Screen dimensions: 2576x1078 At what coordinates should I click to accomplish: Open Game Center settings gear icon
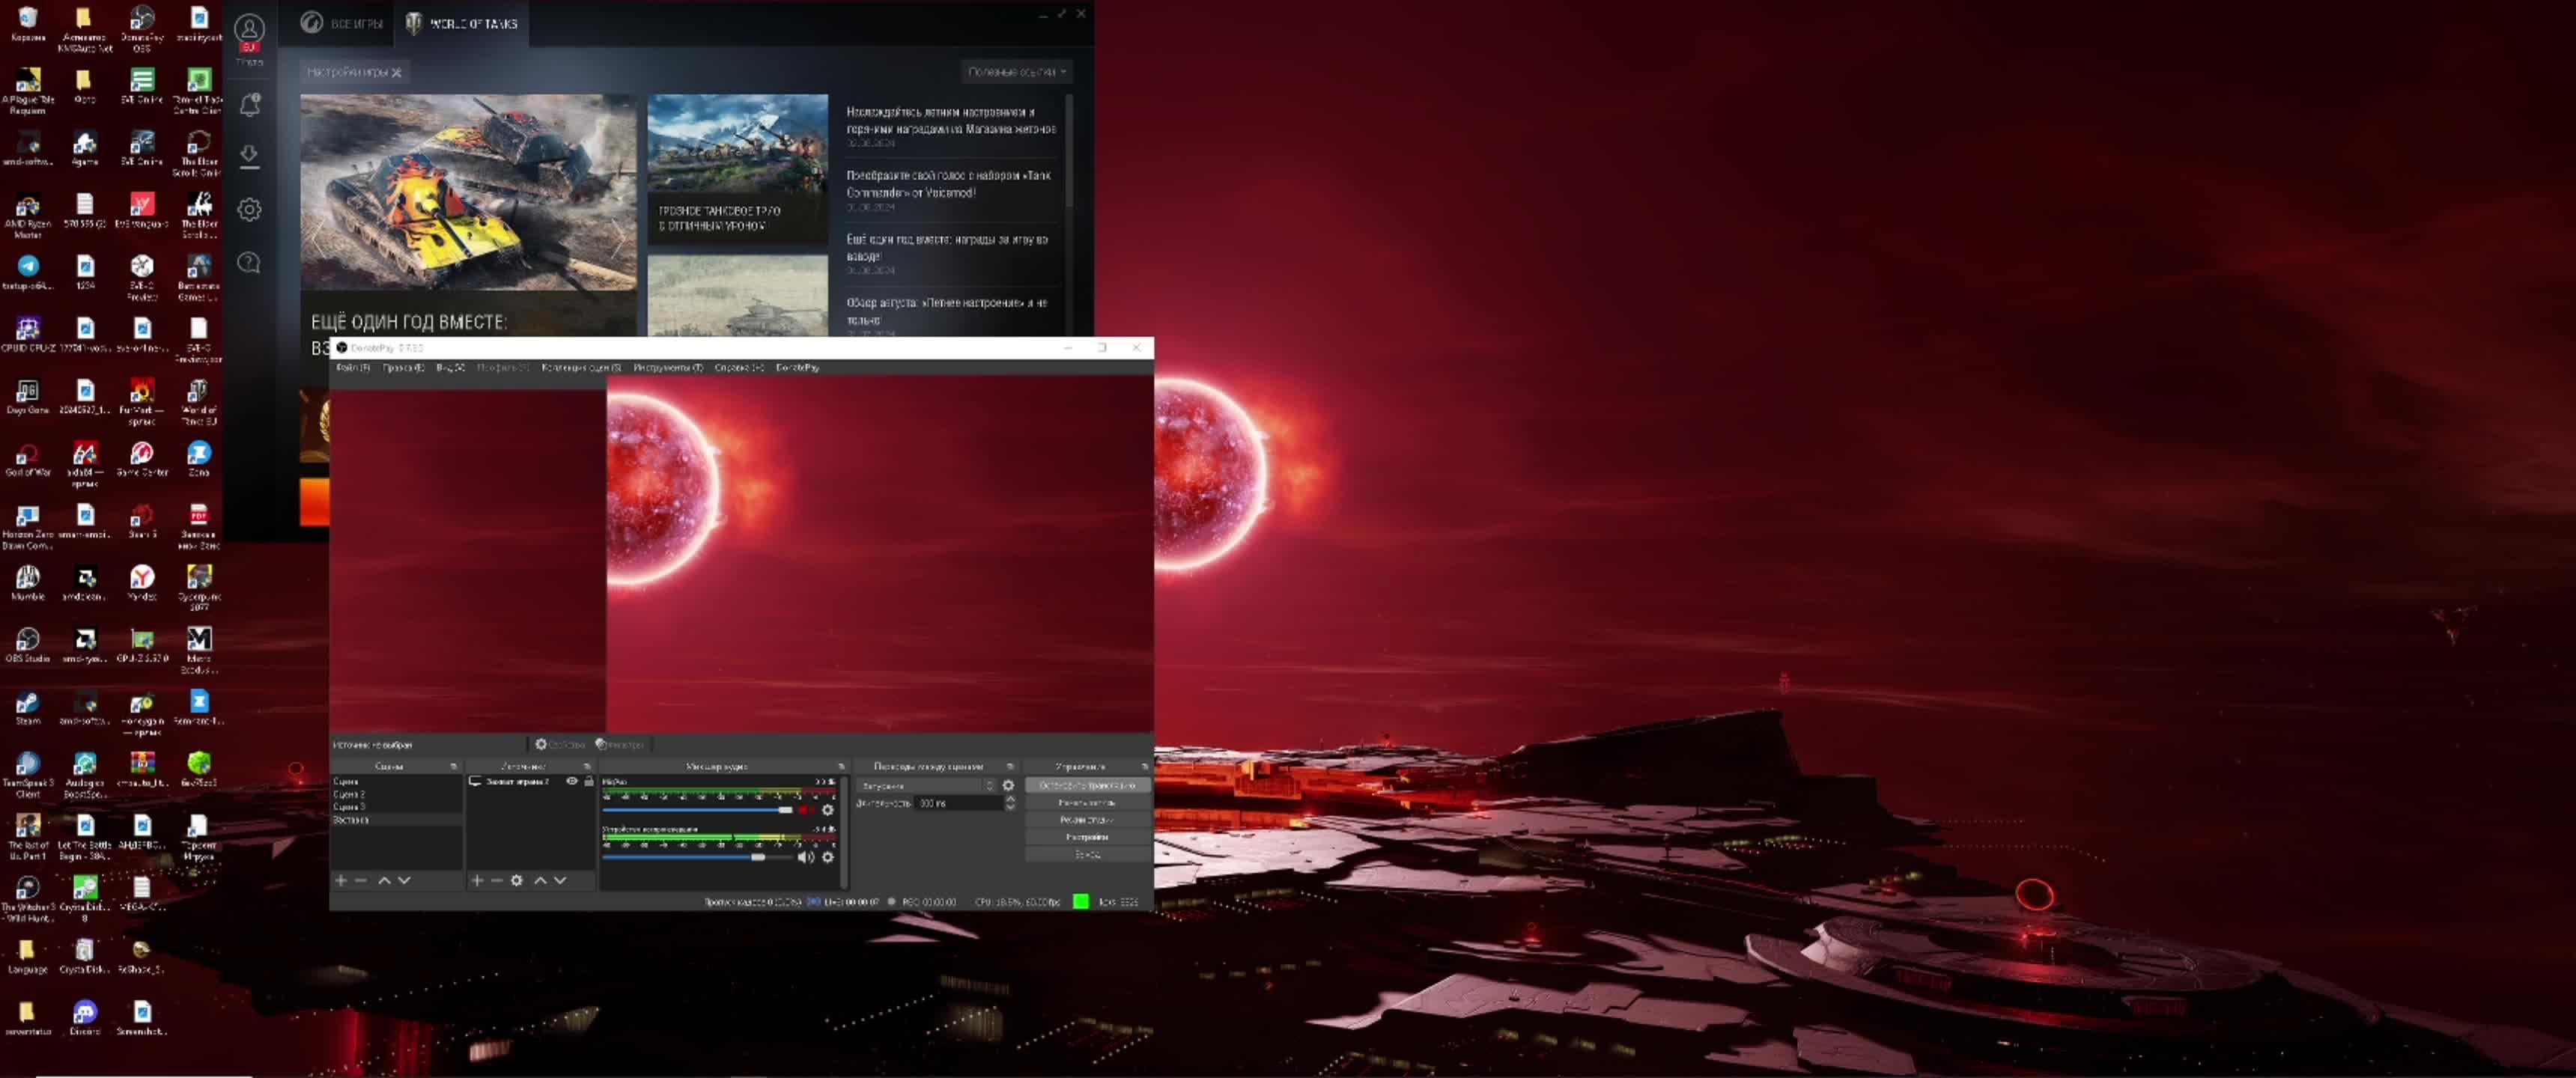[x=250, y=209]
